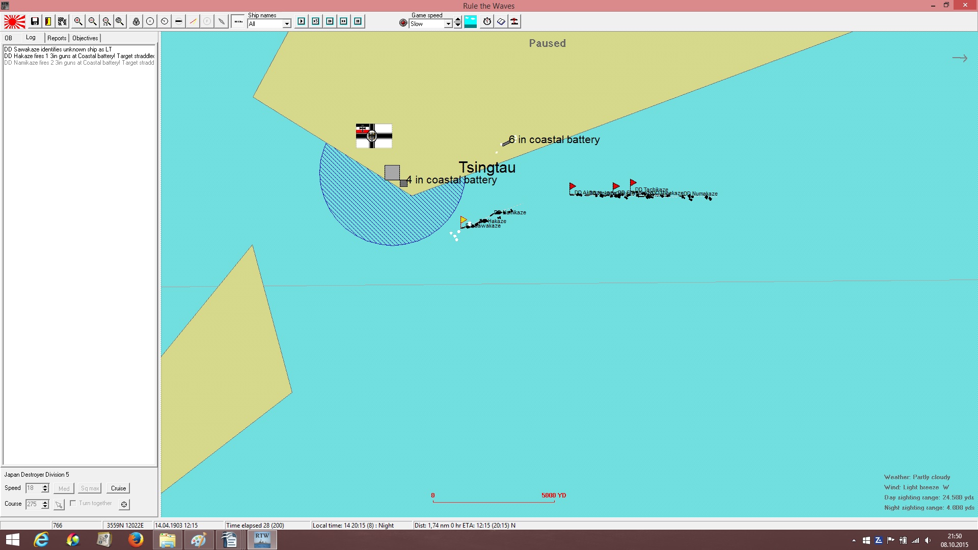Click the pause playback button in toolbar
The width and height of the screenshot is (978, 550).
click(358, 21)
